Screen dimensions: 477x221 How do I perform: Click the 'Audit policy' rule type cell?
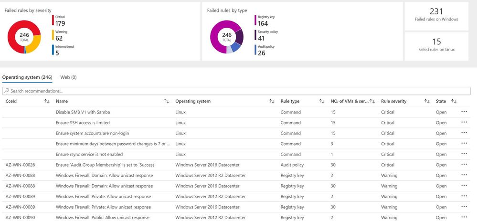pyautogui.click(x=292, y=165)
